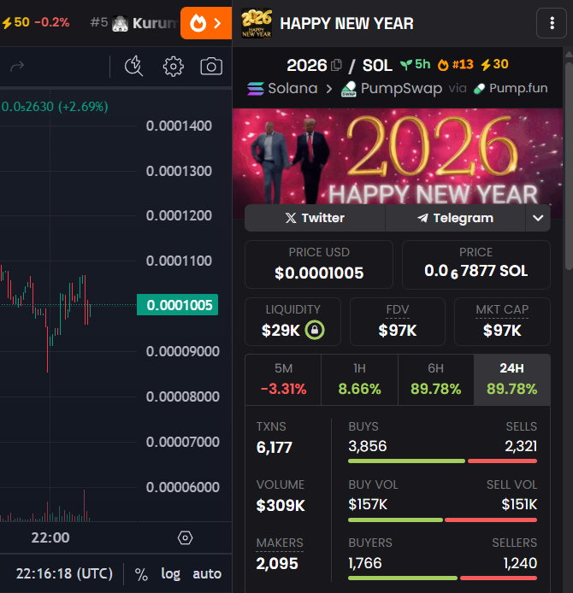Click the SELL VOL $151K value
Image resolution: width=573 pixels, height=593 pixels.
click(519, 504)
